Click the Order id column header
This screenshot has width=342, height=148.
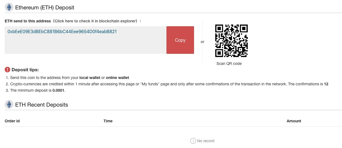[x=12, y=121]
